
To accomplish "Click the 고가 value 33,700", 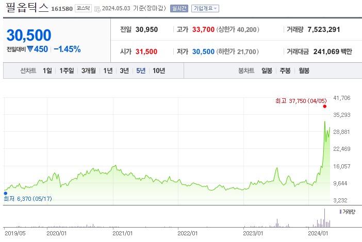I will coord(203,29).
